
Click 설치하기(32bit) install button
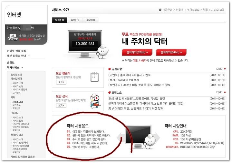(137, 52)
